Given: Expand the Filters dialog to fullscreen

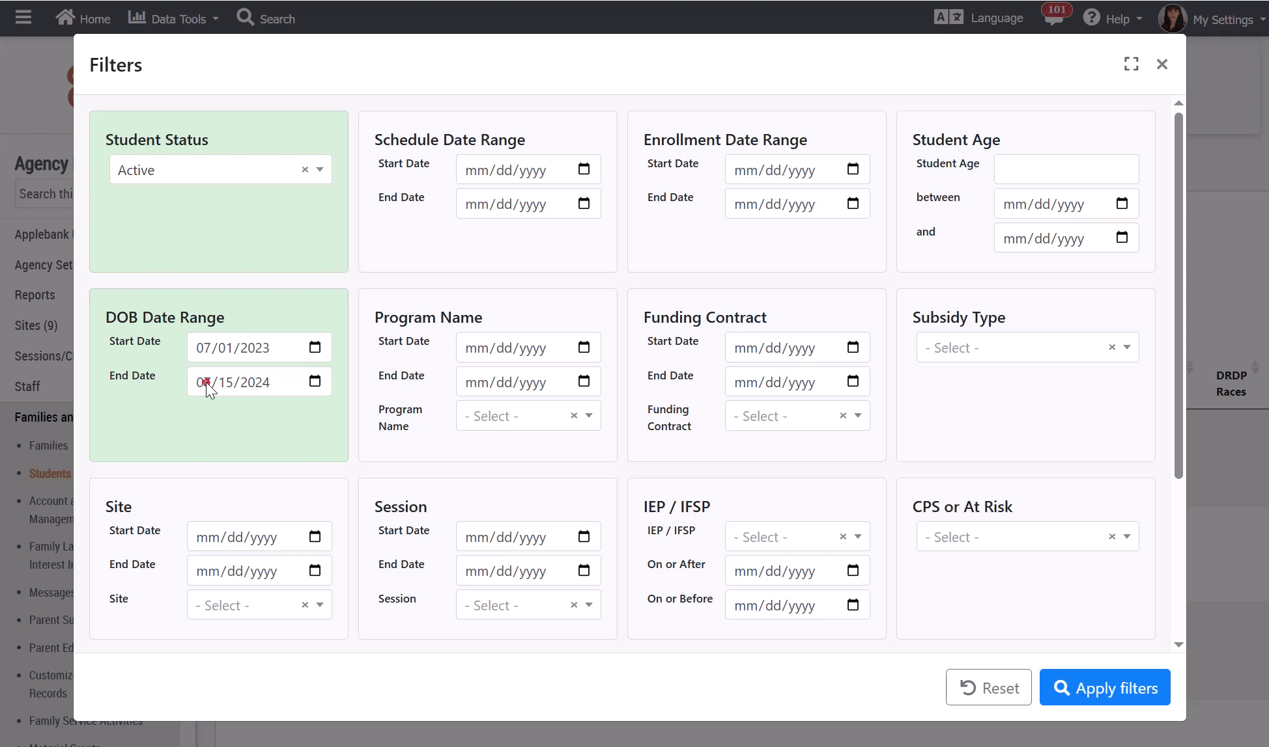Looking at the screenshot, I should (x=1131, y=64).
